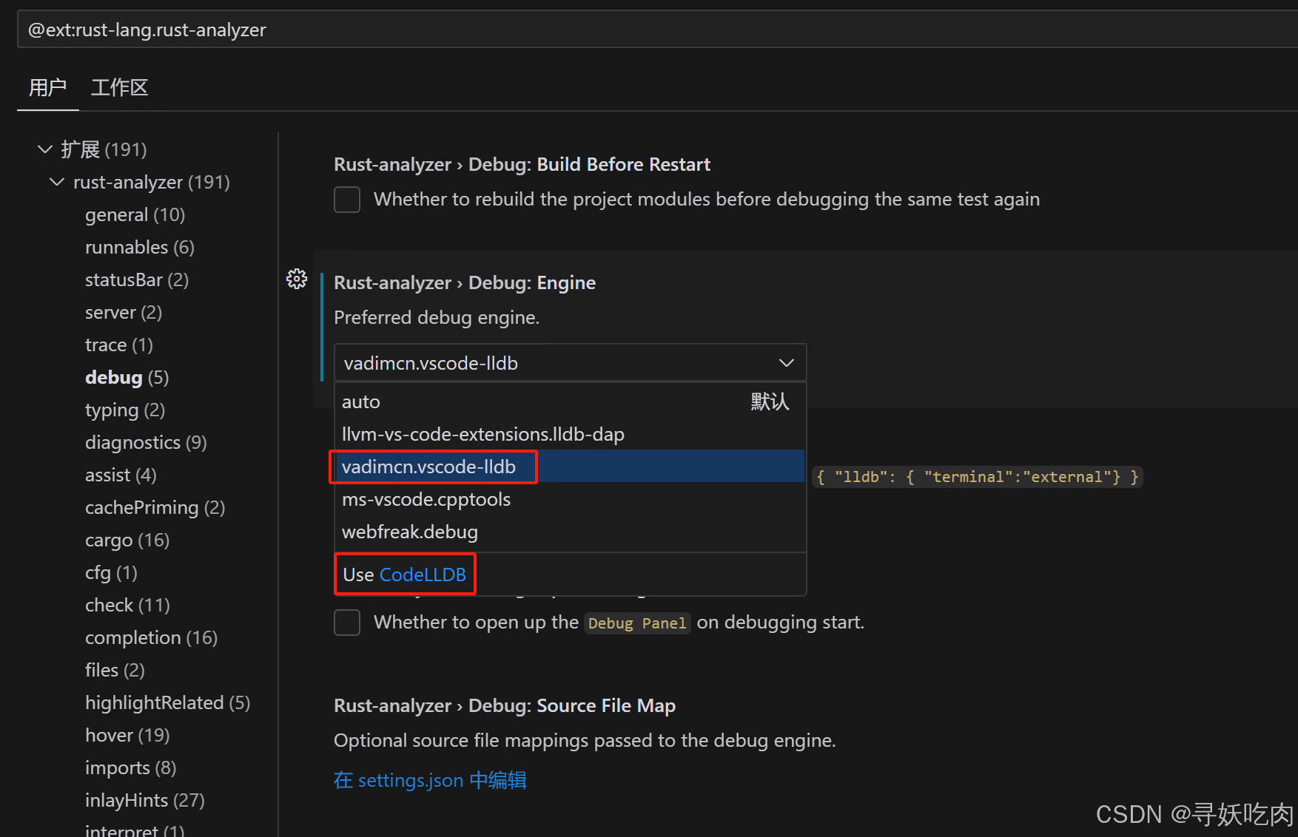Open check (11) settings category
The width and height of the screenshot is (1298, 837).
click(x=127, y=605)
